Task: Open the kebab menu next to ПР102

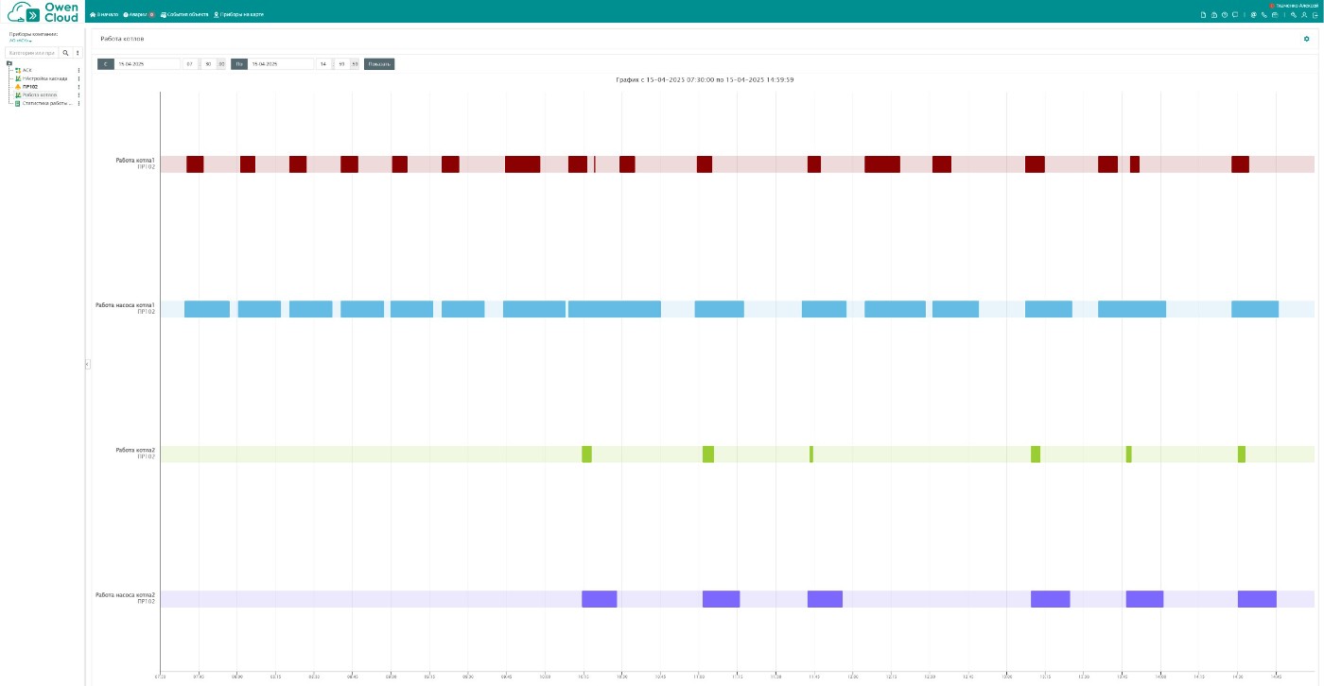Action: coord(78,87)
